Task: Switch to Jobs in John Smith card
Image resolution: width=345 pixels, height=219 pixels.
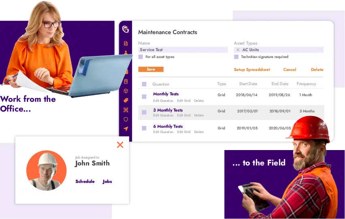Action: 107,182
